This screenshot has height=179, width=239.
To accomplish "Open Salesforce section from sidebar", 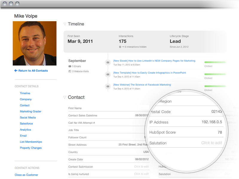I will click(26, 124).
